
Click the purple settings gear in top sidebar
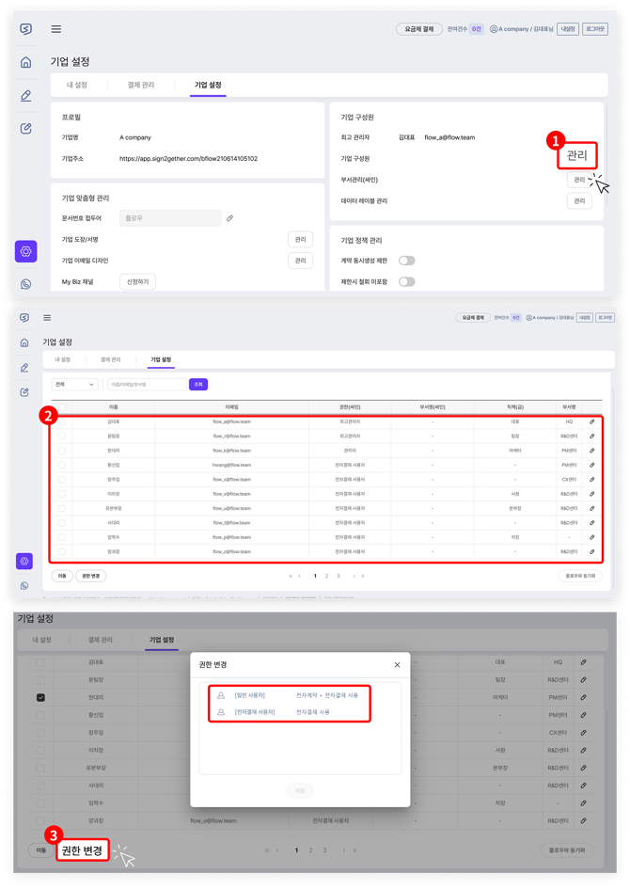point(26,252)
